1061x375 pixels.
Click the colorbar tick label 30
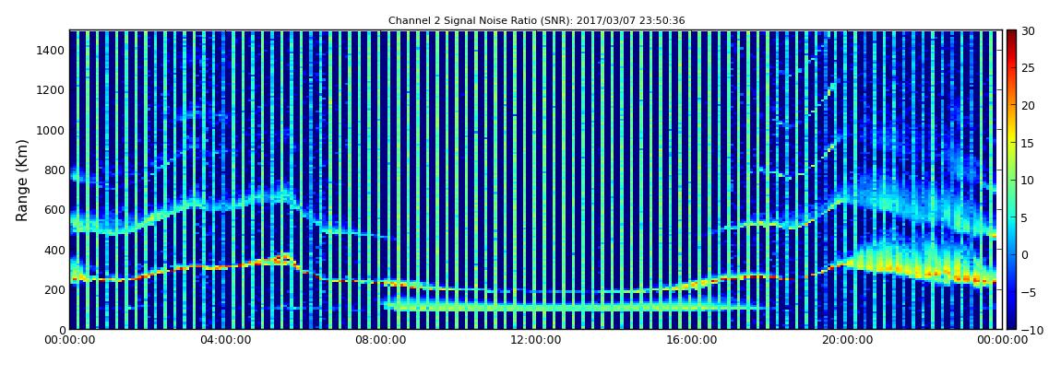[x=1029, y=30]
